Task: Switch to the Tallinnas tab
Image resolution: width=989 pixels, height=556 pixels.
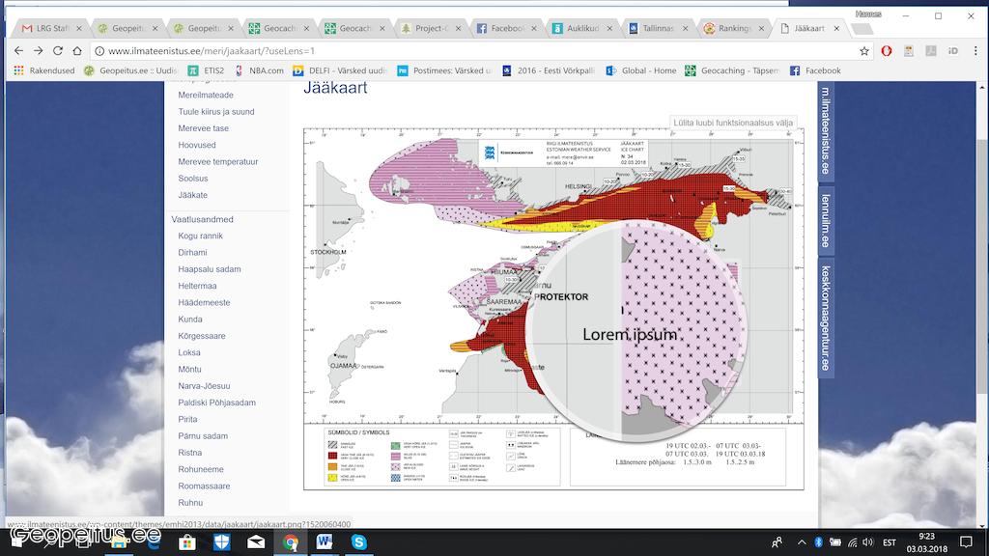Action: (659, 28)
